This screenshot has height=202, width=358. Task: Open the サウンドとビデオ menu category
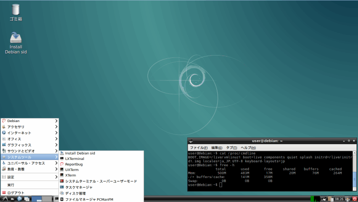point(30,151)
